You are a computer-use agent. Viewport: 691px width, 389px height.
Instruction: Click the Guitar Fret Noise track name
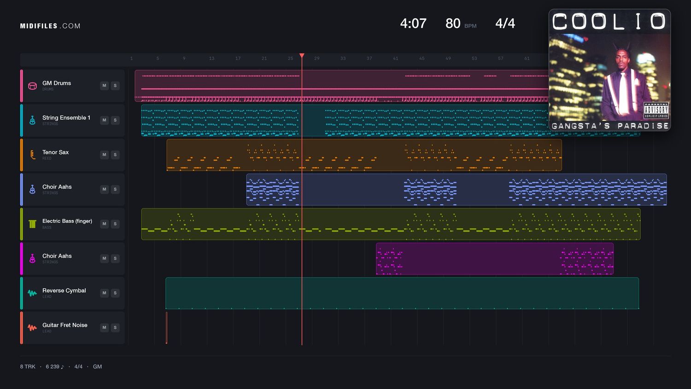(x=65, y=325)
